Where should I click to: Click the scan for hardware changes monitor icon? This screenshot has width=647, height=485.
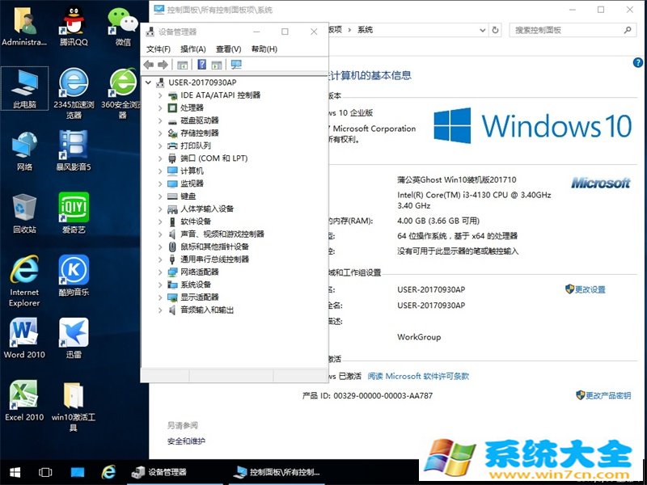point(236,65)
